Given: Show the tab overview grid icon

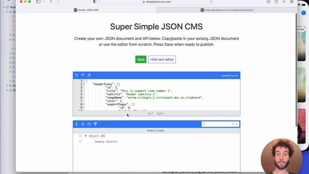Looking at the screenshot, I should coord(292,1).
